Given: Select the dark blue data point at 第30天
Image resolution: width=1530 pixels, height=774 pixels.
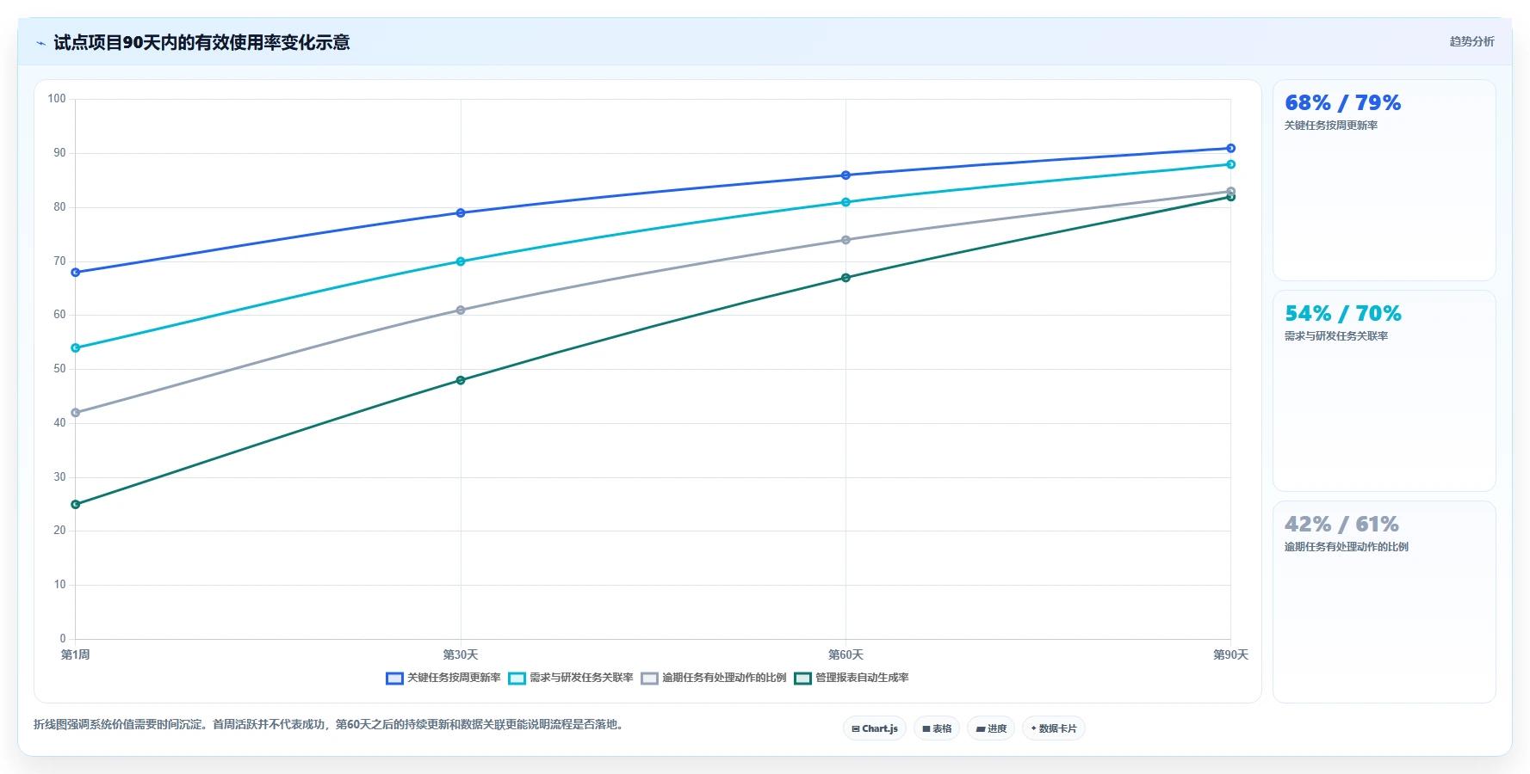Looking at the screenshot, I should 461,213.
